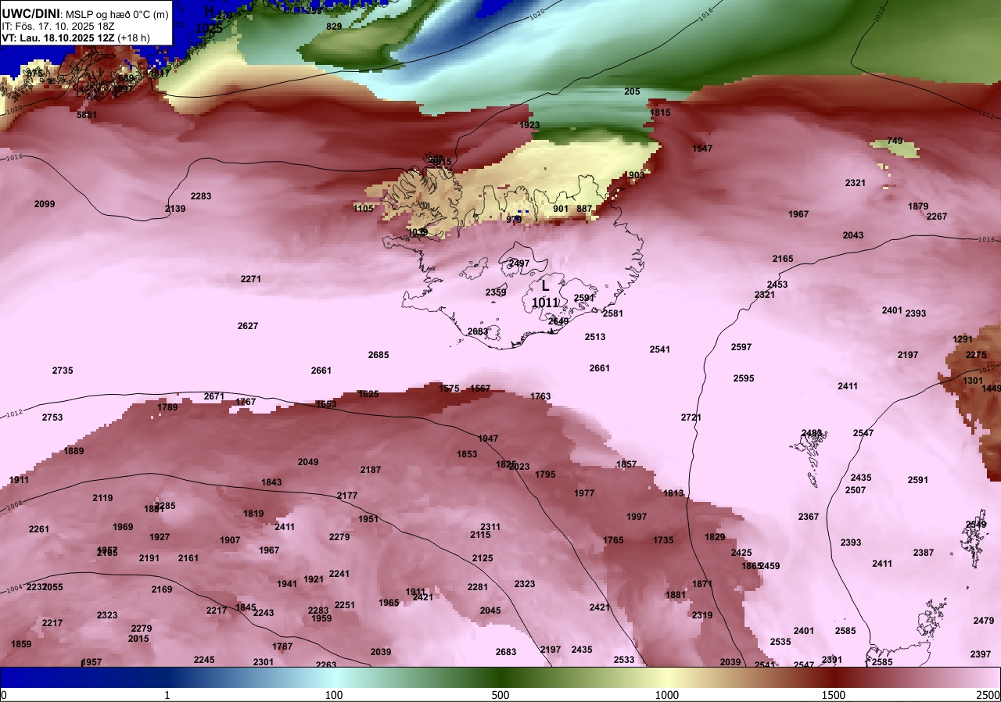Click the height value 1829
Screen dimensions: 1001x702
click(715, 537)
